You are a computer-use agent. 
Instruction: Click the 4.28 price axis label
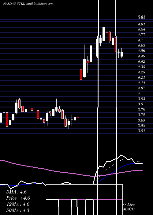[141, 72]
